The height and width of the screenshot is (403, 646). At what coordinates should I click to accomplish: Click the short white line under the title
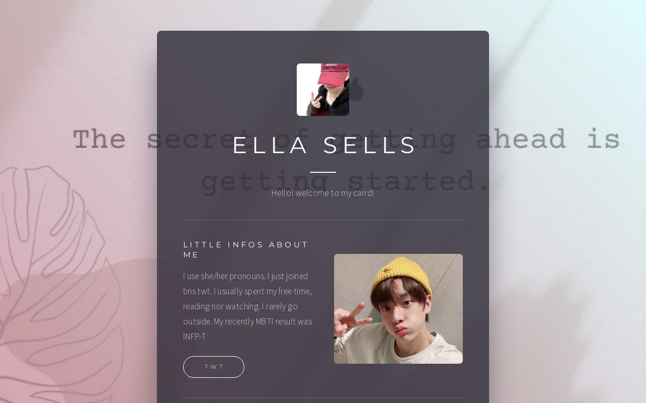pyautogui.click(x=323, y=172)
